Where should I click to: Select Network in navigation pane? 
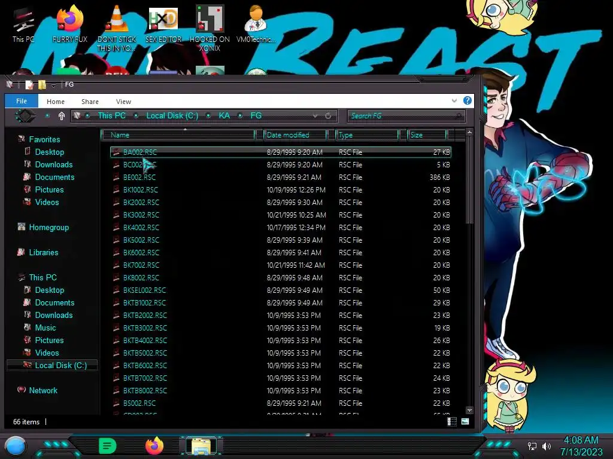43,390
